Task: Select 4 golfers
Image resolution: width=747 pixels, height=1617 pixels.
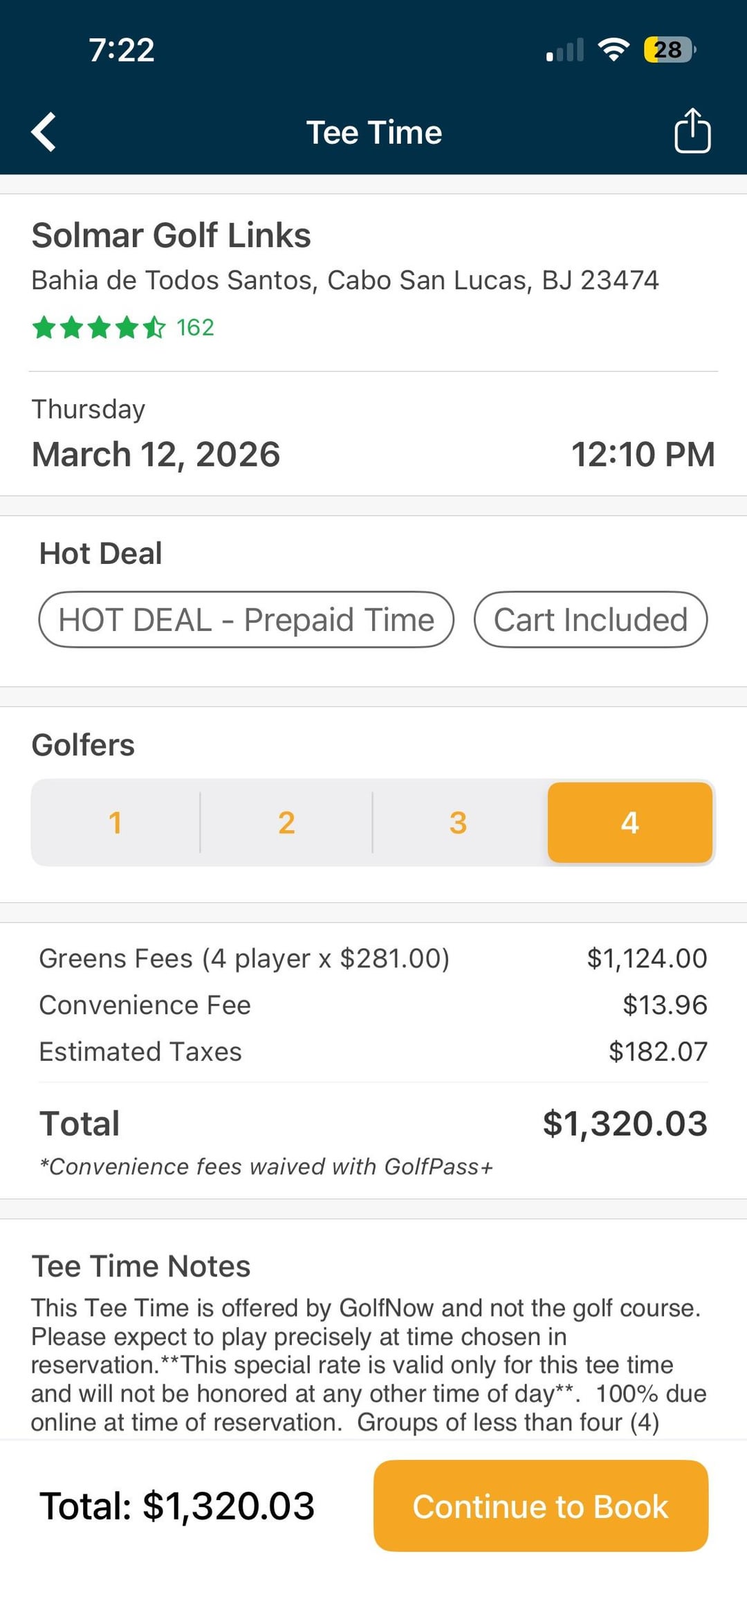Action: pyautogui.click(x=629, y=823)
